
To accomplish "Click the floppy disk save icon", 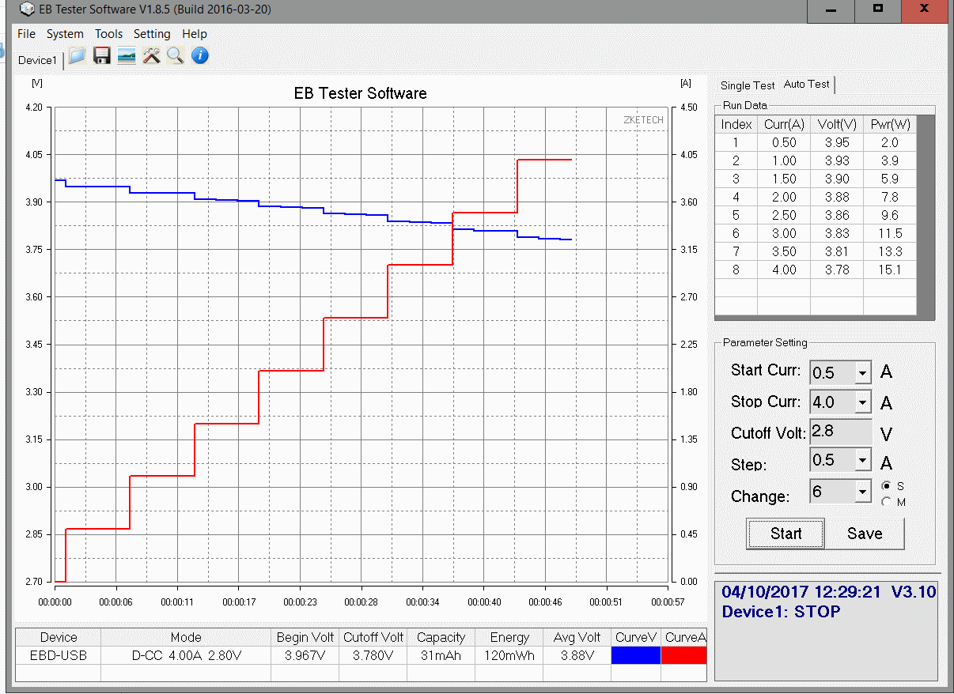I will (101, 55).
